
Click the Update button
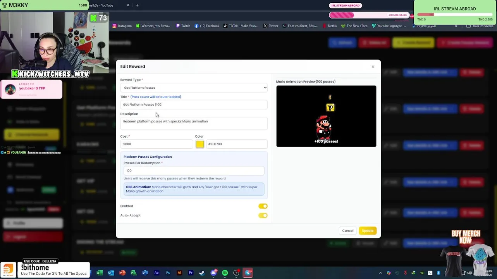click(367, 231)
